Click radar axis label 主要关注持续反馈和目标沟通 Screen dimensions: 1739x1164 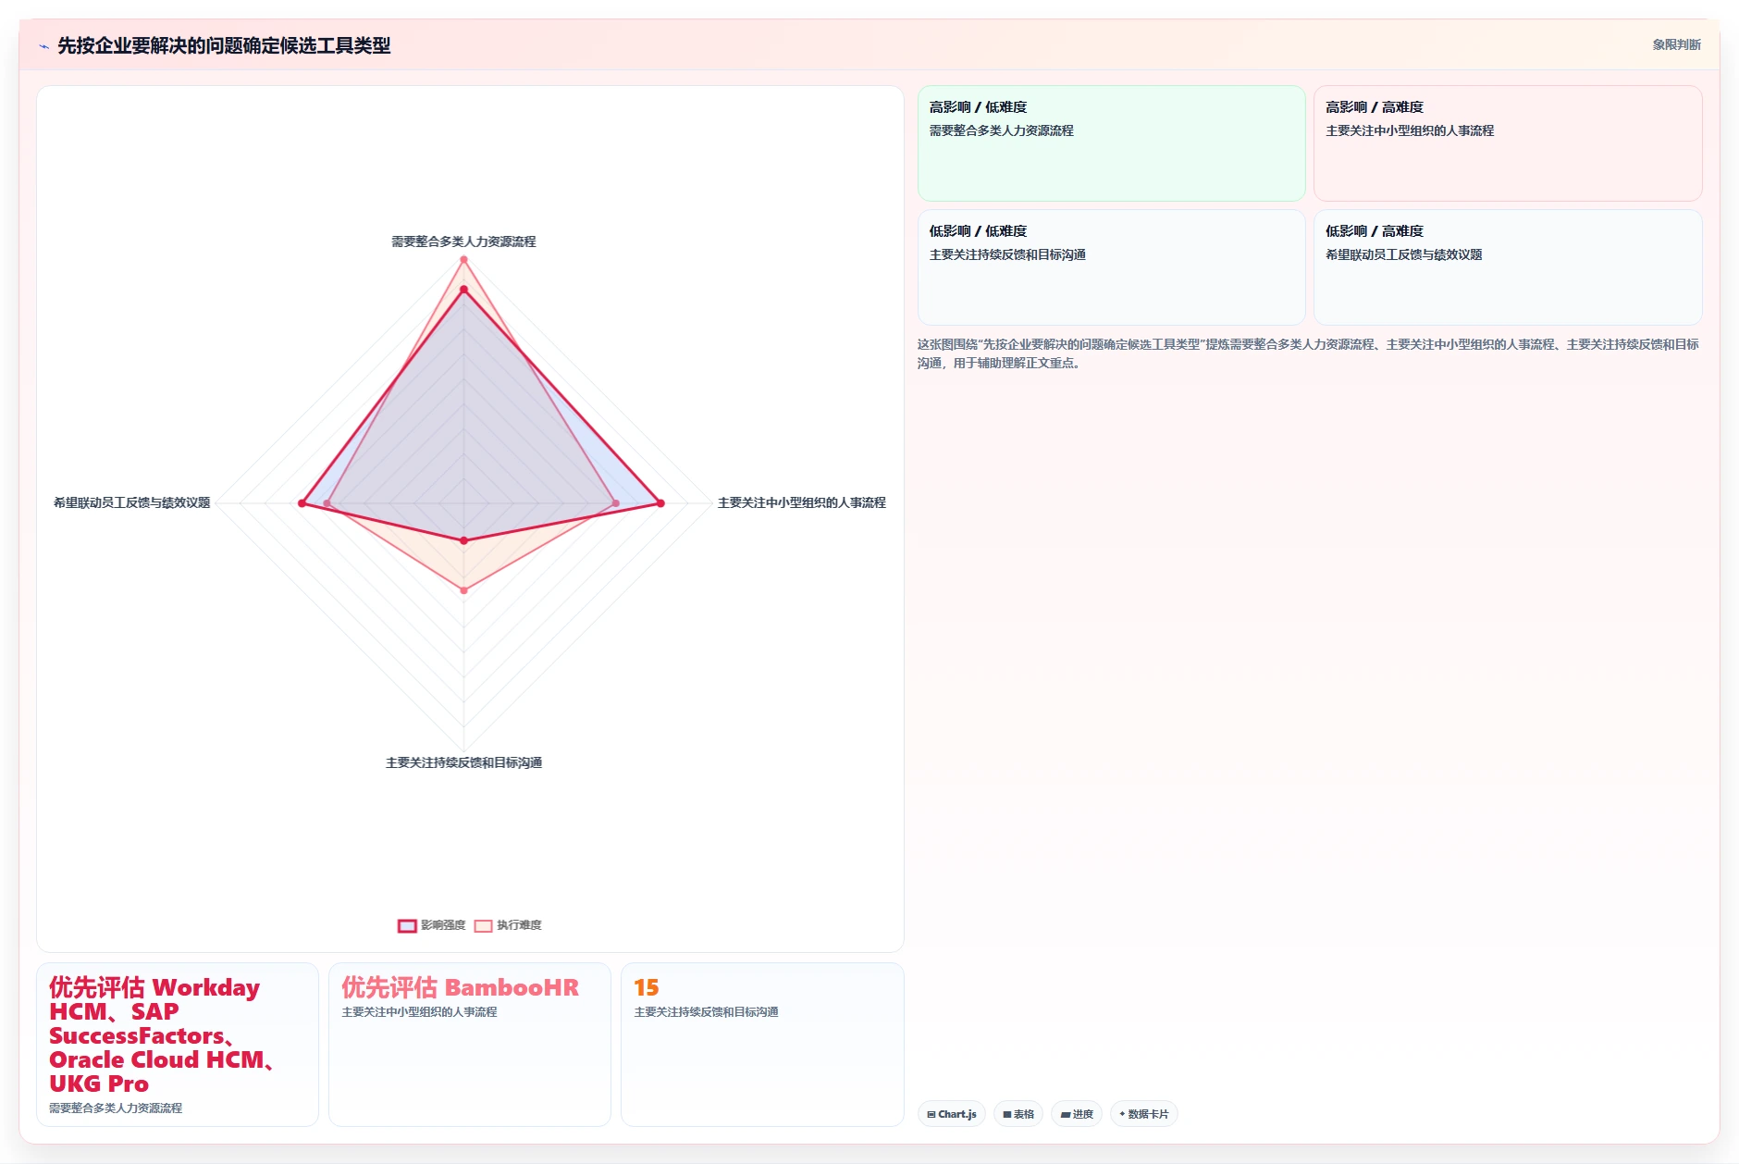click(x=463, y=762)
